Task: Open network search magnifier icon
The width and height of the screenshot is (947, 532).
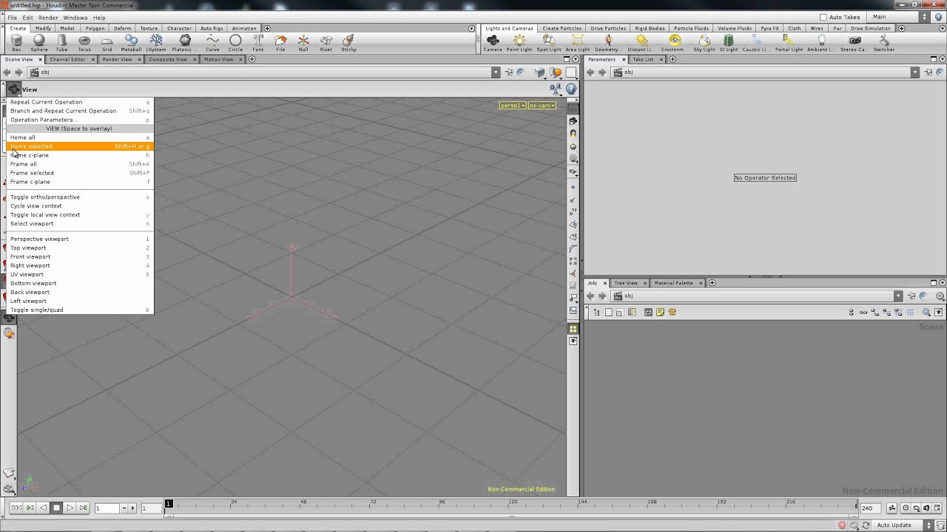Action: [x=926, y=313]
